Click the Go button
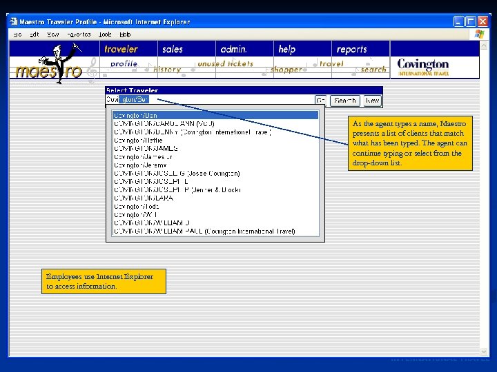The height and width of the screenshot is (372, 497). tap(320, 101)
